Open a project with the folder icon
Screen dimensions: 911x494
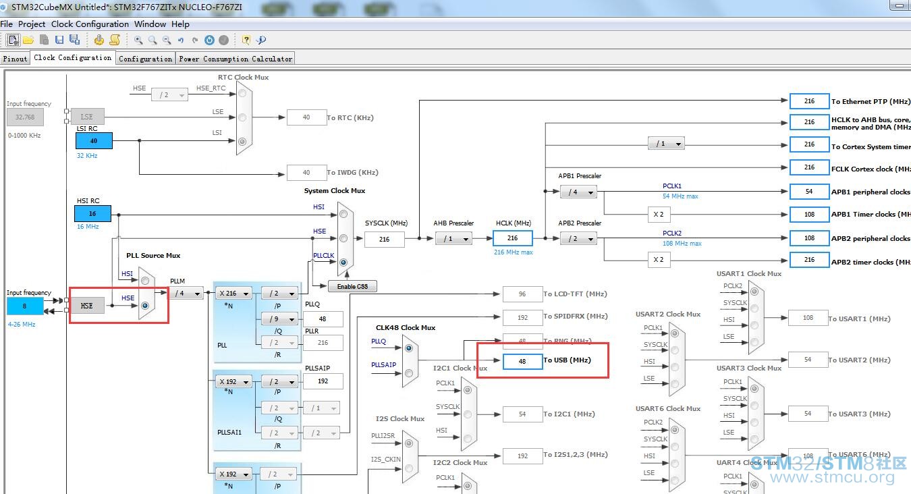(28, 40)
